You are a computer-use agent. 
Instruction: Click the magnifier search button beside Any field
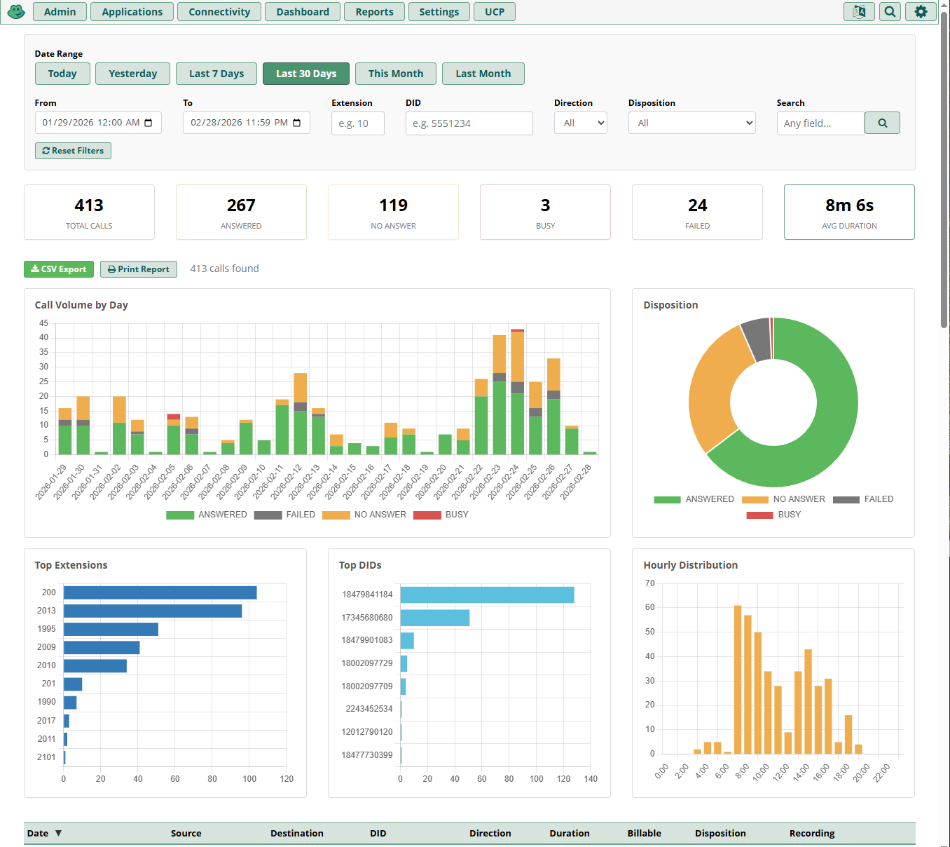pos(882,123)
